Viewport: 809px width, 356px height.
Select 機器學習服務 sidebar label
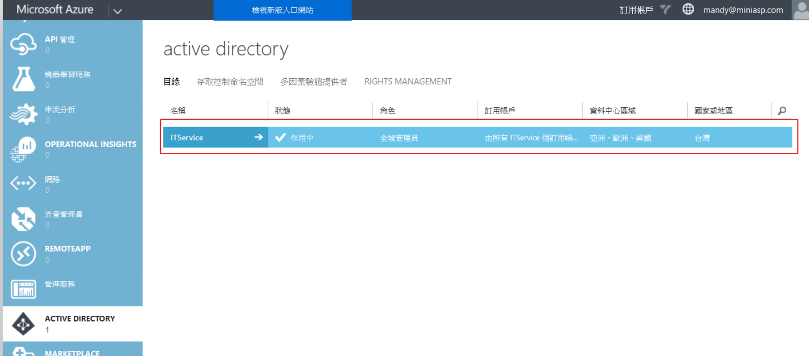point(68,74)
